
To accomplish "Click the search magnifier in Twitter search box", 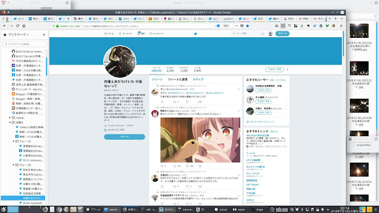I will tap(262, 34).
